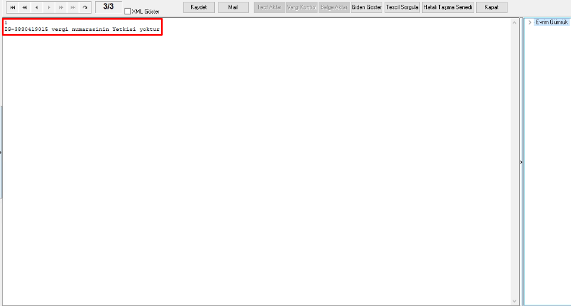Jump forward several records with double-right arrow
The width and height of the screenshot is (571, 306).
(x=61, y=7)
